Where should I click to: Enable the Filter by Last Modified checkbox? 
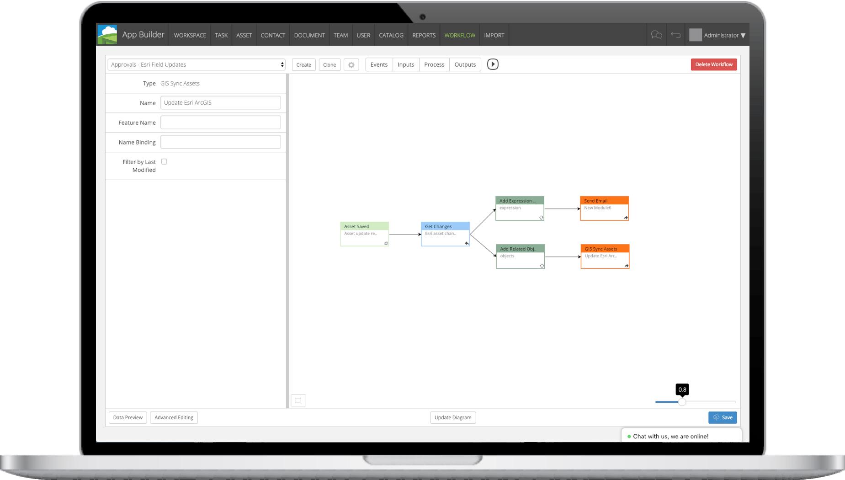(x=164, y=161)
